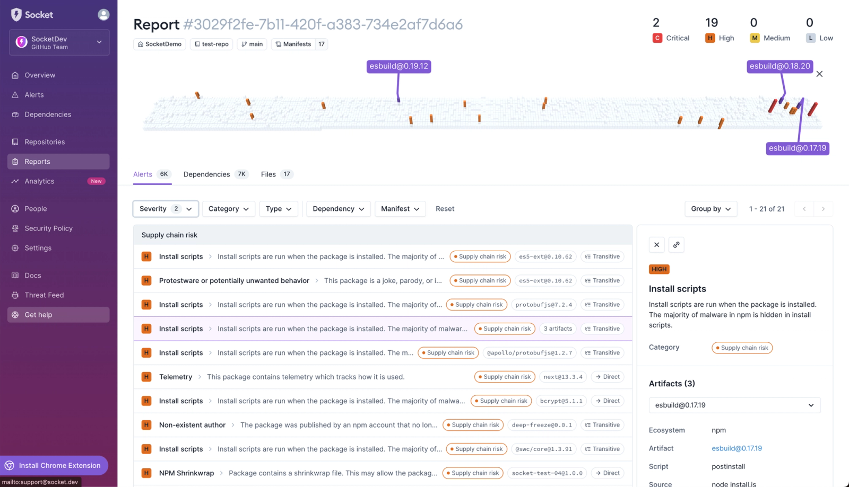Click the People sidebar icon
849x487 pixels.
click(x=15, y=209)
